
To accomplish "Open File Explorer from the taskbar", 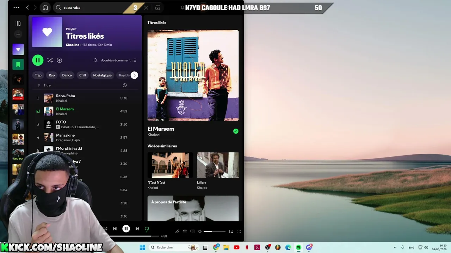I will (226, 247).
